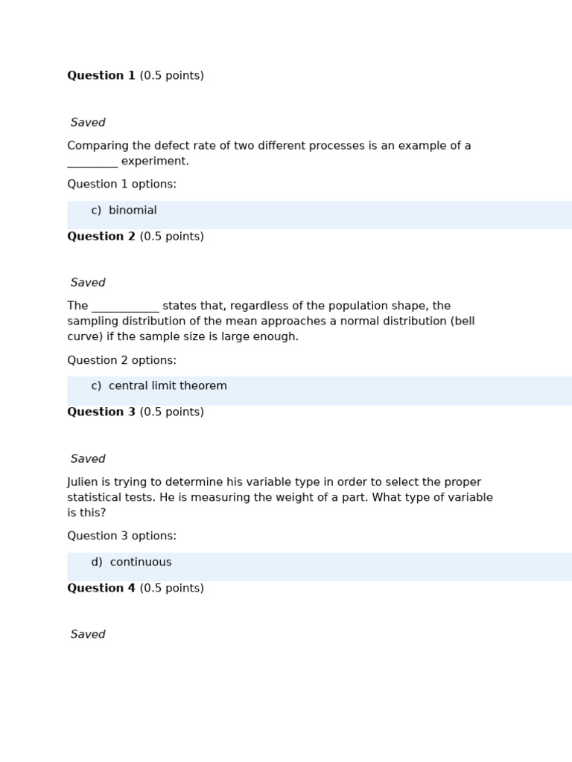Click the Saved label under Question 1
This screenshot has width=572, height=762.
88,123
